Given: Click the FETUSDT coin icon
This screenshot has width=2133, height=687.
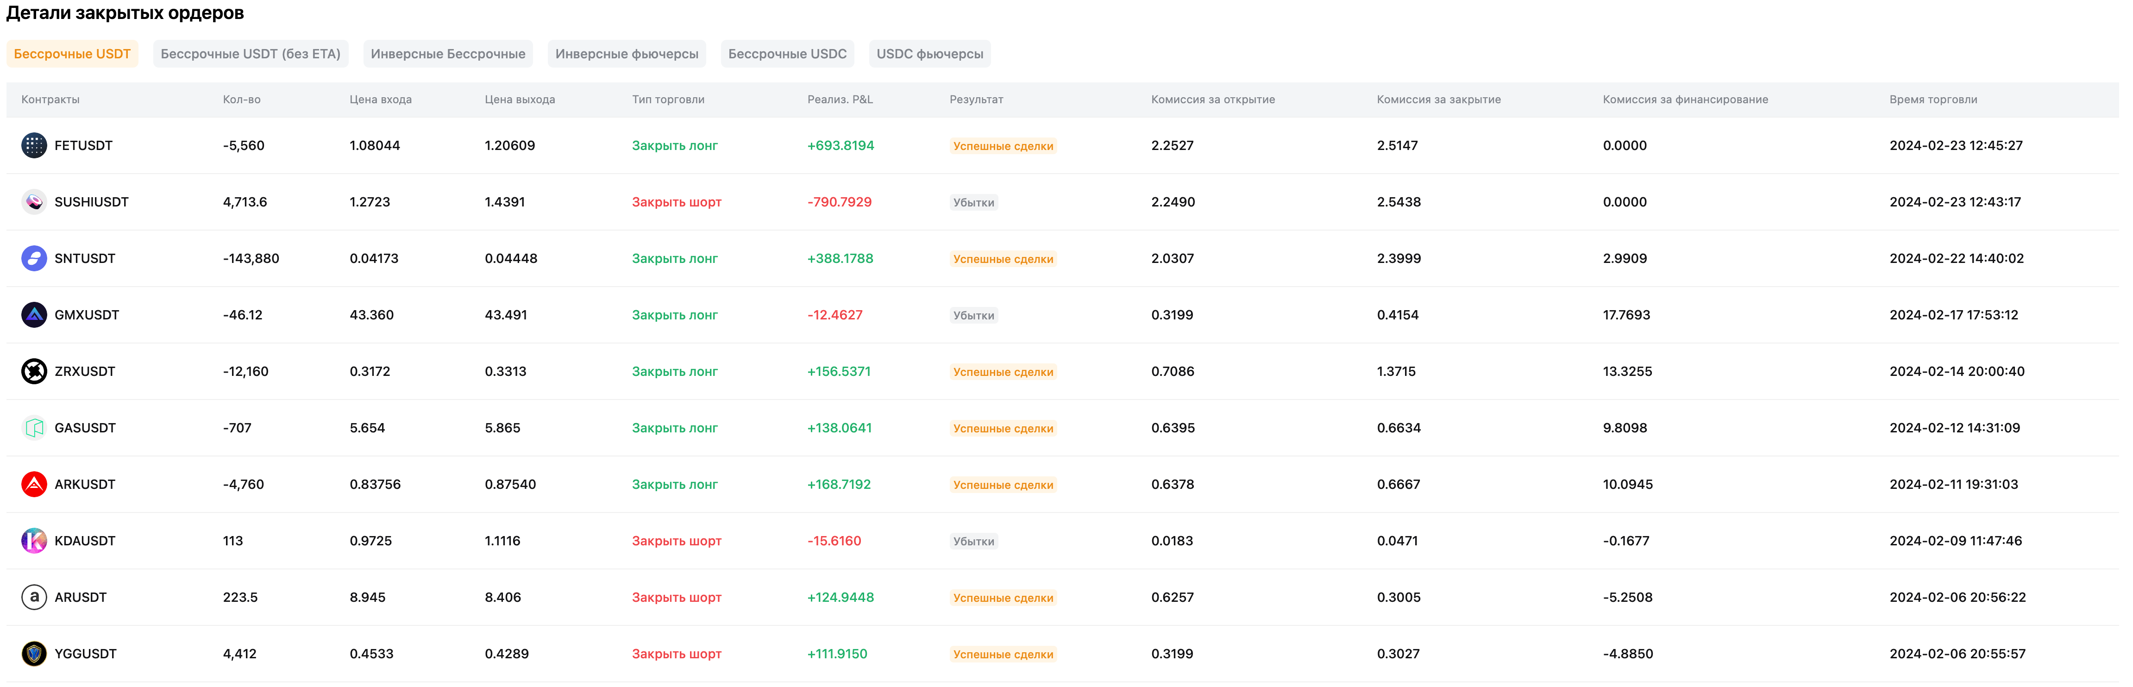Looking at the screenshot, I should point(34,146).
